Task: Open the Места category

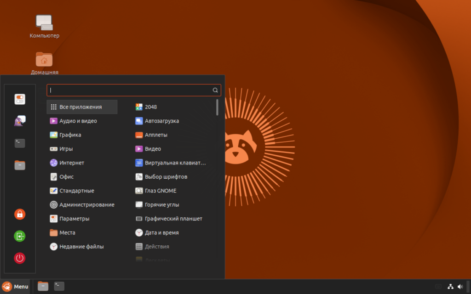Action: tap(82, 232)
